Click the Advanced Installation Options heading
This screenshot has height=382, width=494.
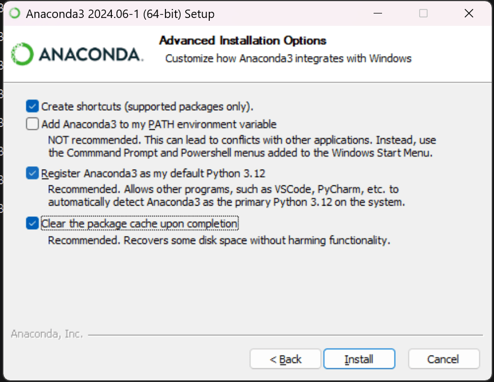242,40
